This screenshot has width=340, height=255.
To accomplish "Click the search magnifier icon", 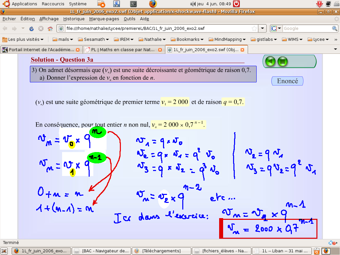I will click(x=335, y=29).
